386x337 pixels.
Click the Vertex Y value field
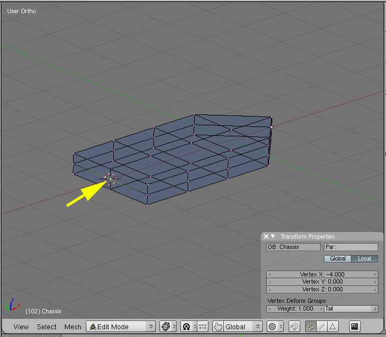click(x=322, y=281)
